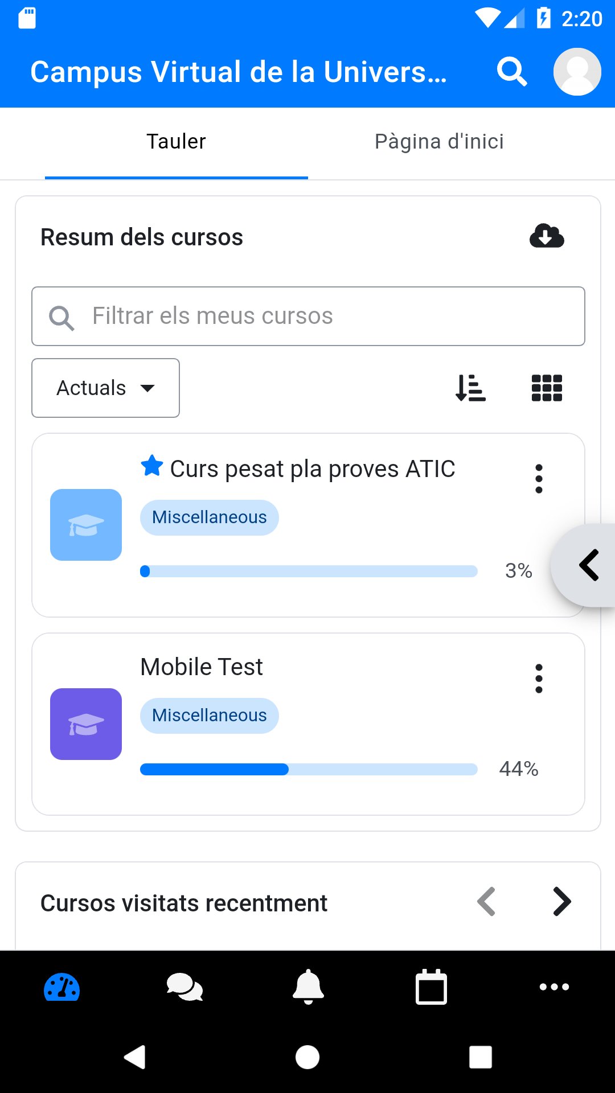This screenshot has width=615, height=1093.
Task: Select the dashboard icon in bottom navigation
Action: pos(61,988)
